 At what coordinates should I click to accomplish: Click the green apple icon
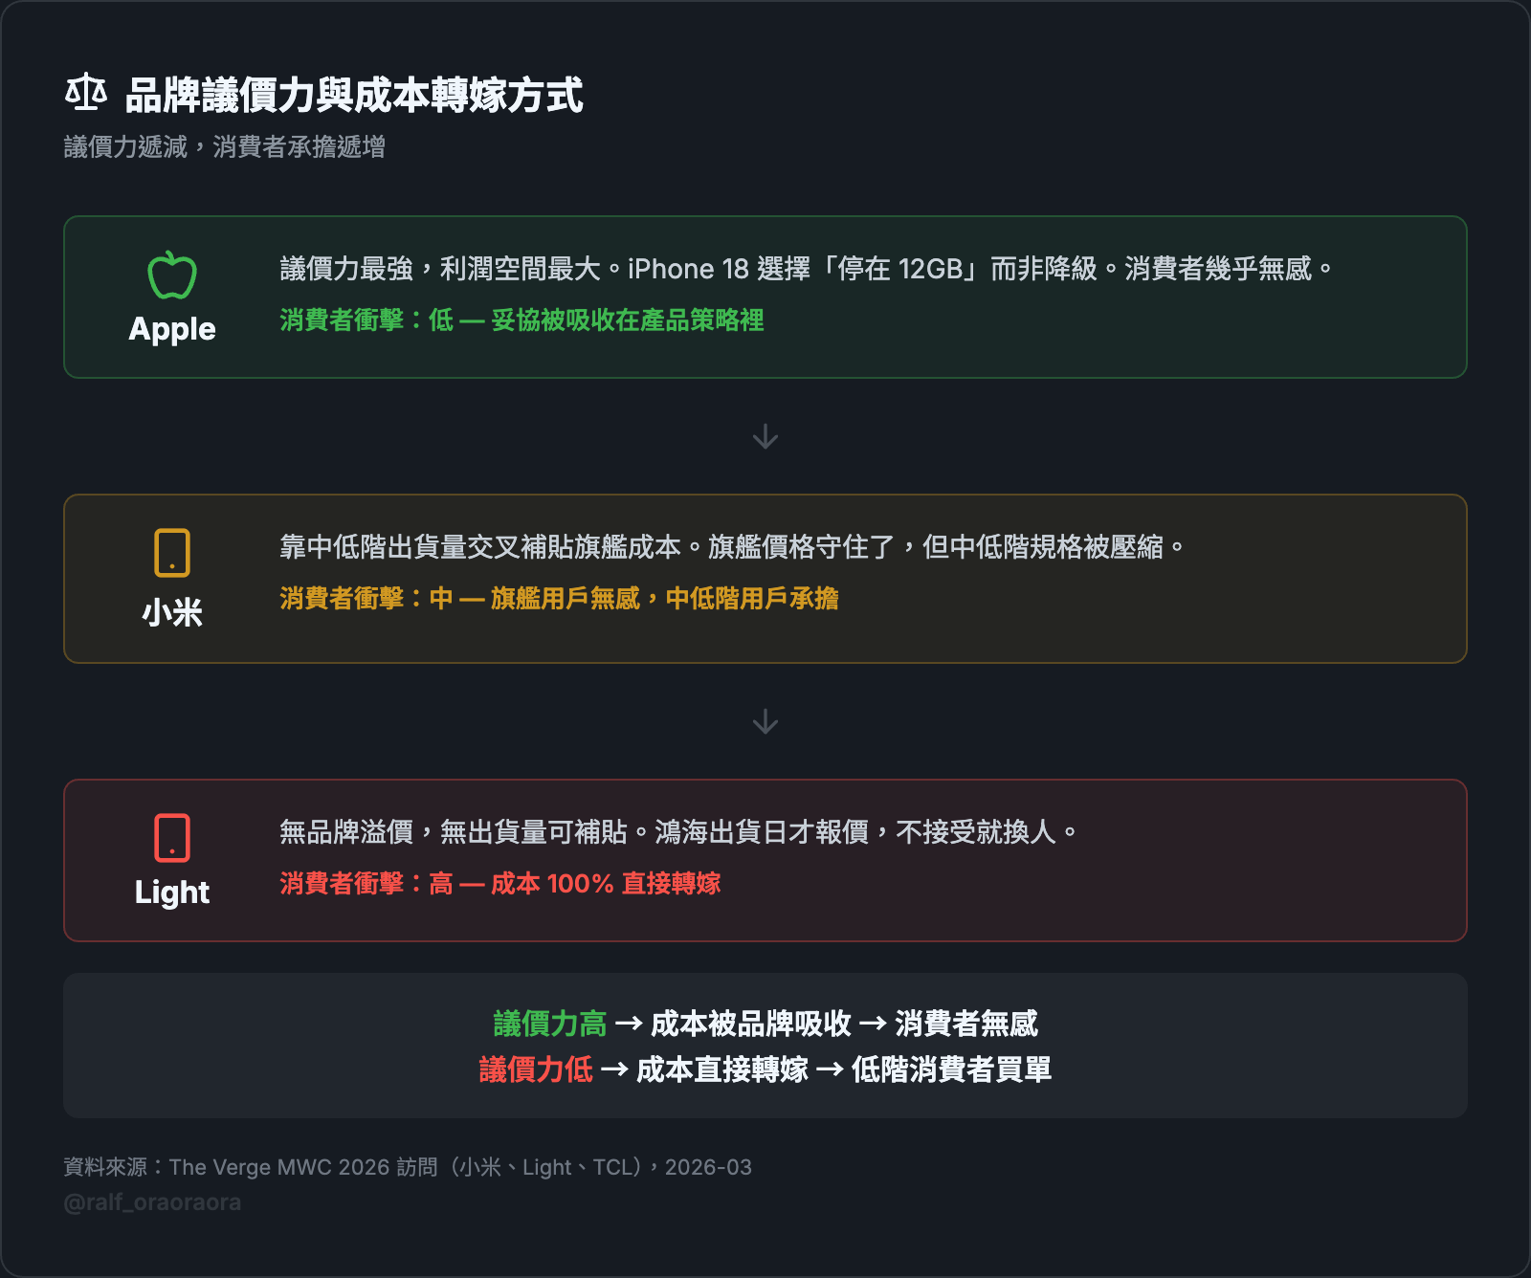pyautogui.click(x=172, y=275)
